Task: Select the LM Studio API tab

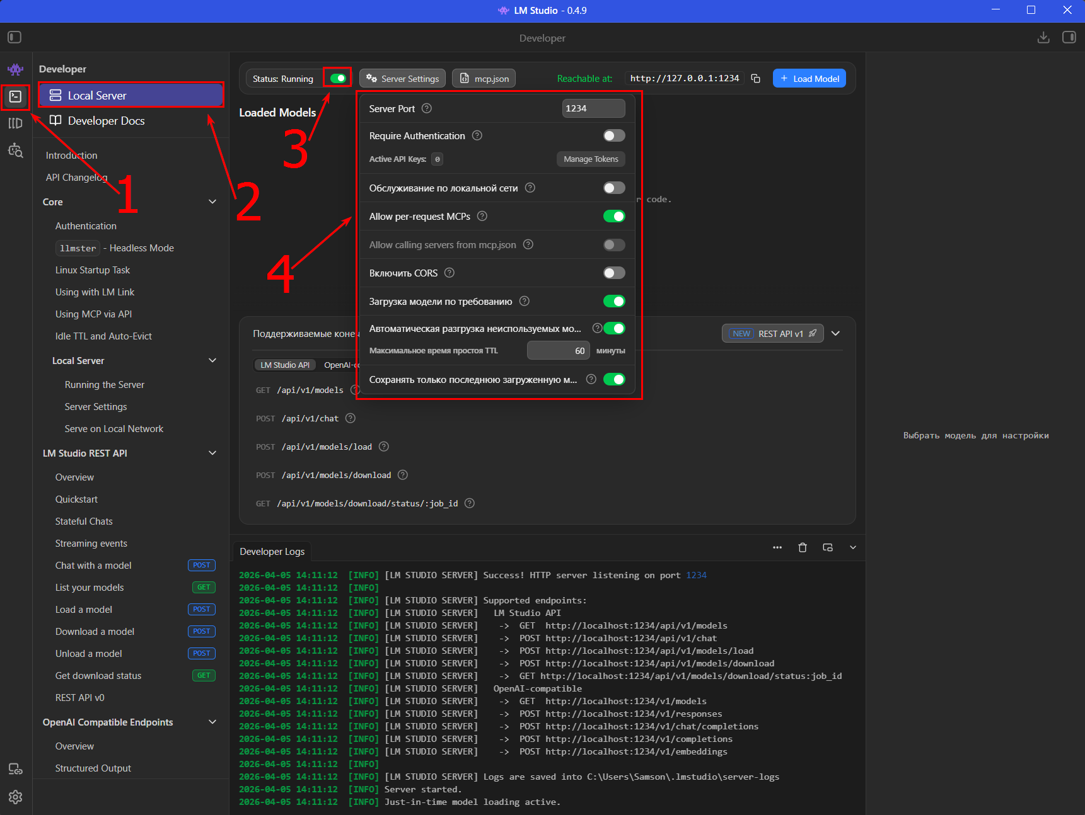Action: tap(285, 365)
